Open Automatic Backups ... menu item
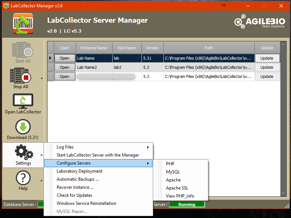291x218 pixels. (x=98, y=179)
